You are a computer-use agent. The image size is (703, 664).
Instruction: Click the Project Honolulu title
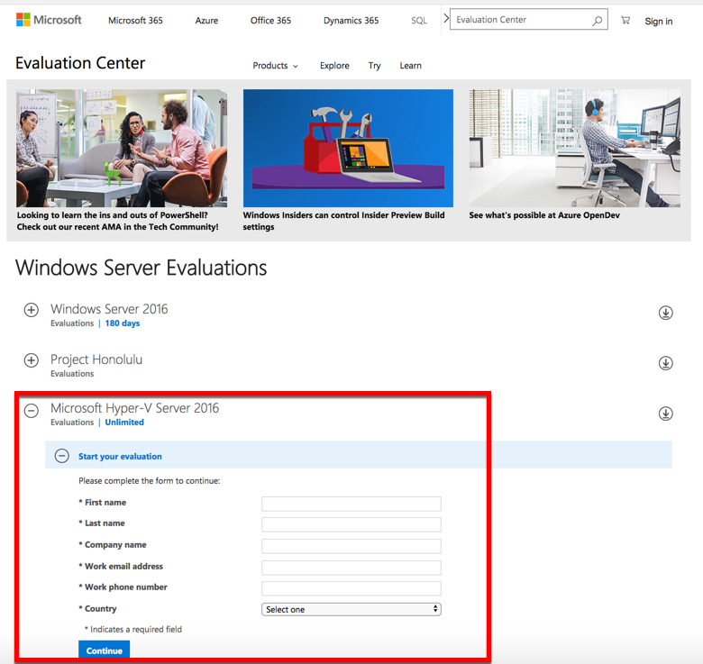pyautogui.click(x=96, y=359)
